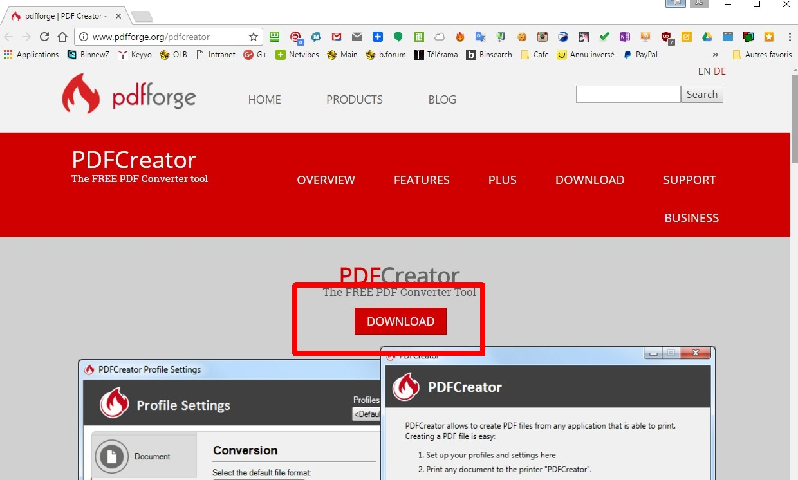This screenshot has width=798, height=480.
Task: Open the Autres favoris bookmarks folder
Action: (x=762, y=55)
